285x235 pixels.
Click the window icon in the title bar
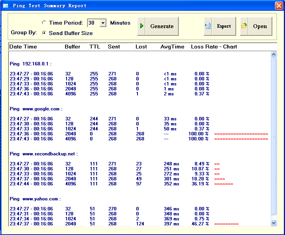(5, 6)
